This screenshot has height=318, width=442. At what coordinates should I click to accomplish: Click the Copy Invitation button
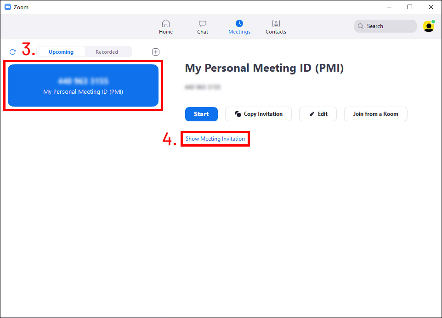[258, 114]
